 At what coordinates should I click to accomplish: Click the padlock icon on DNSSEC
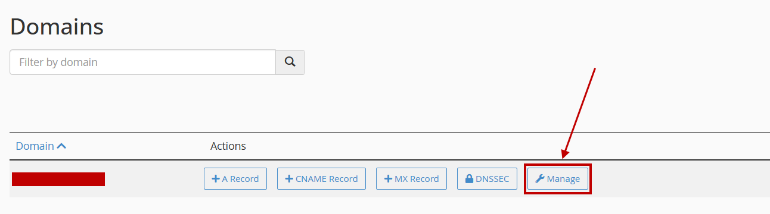(469, 178)
